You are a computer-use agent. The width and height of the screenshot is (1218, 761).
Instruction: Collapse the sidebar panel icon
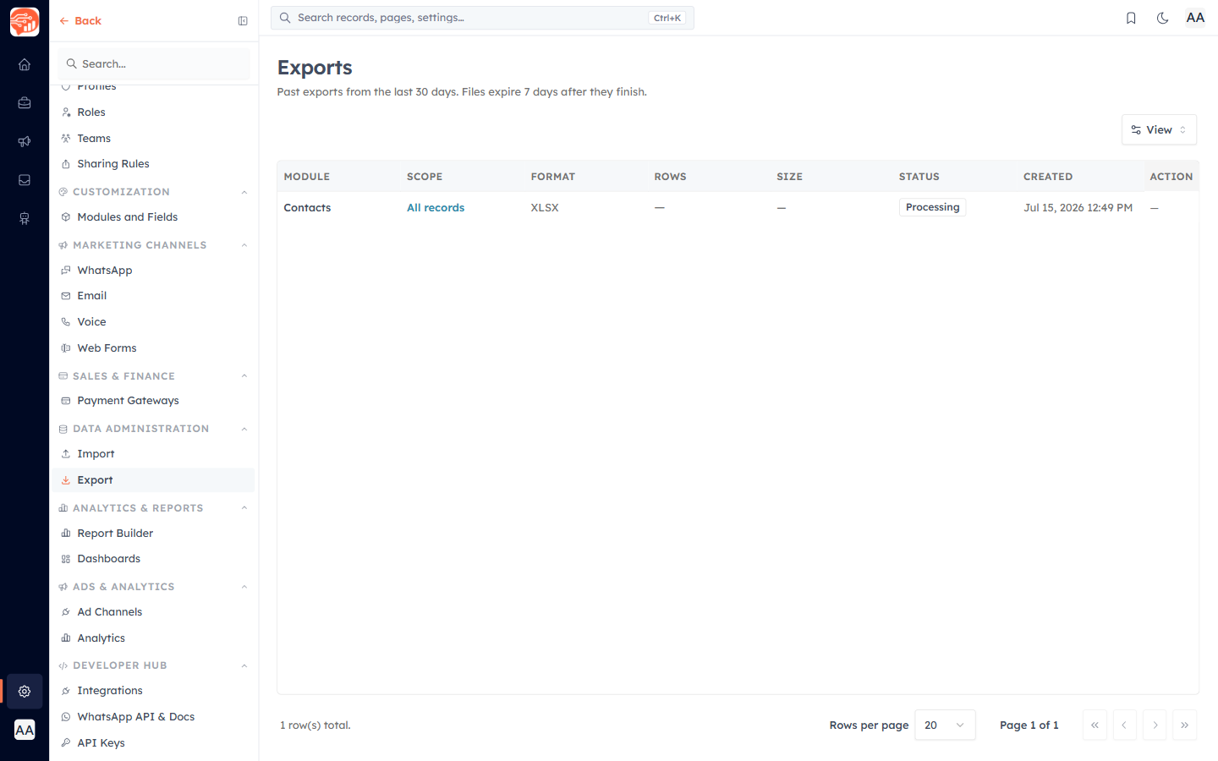243,21
